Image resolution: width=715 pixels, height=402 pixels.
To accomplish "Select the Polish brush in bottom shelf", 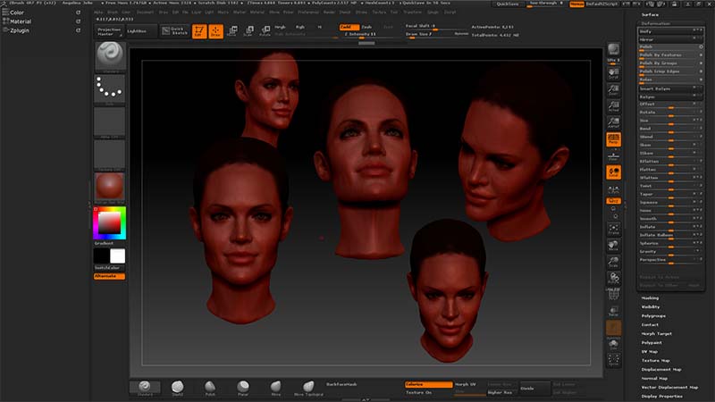I will click(x=210, y=388).
